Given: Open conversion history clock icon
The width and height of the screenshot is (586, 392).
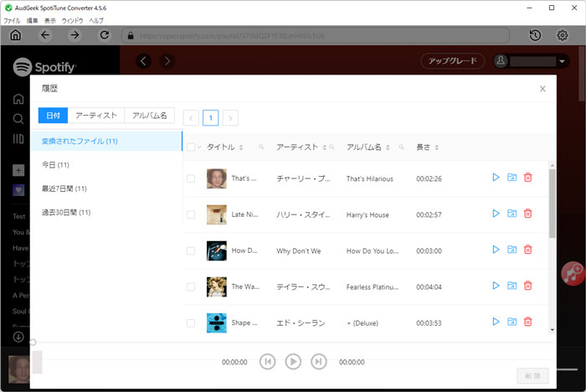Looking at the screenshot, I should click(535, 35).
